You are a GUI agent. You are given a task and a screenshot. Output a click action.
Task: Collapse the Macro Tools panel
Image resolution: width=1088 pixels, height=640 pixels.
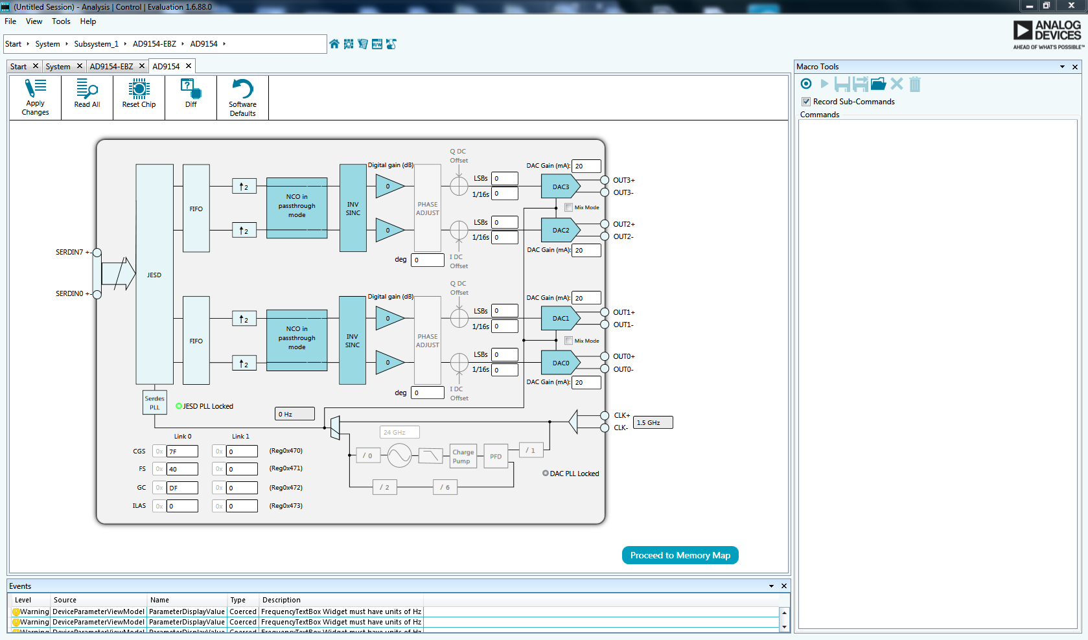coord(1061,66)
